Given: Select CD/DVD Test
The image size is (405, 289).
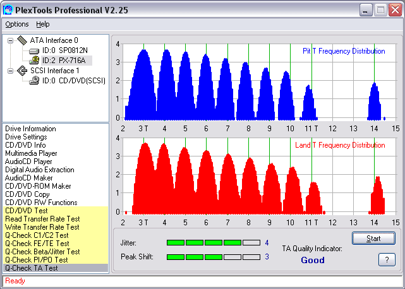Looking at the screenshot, I should [x=56, y=211].
